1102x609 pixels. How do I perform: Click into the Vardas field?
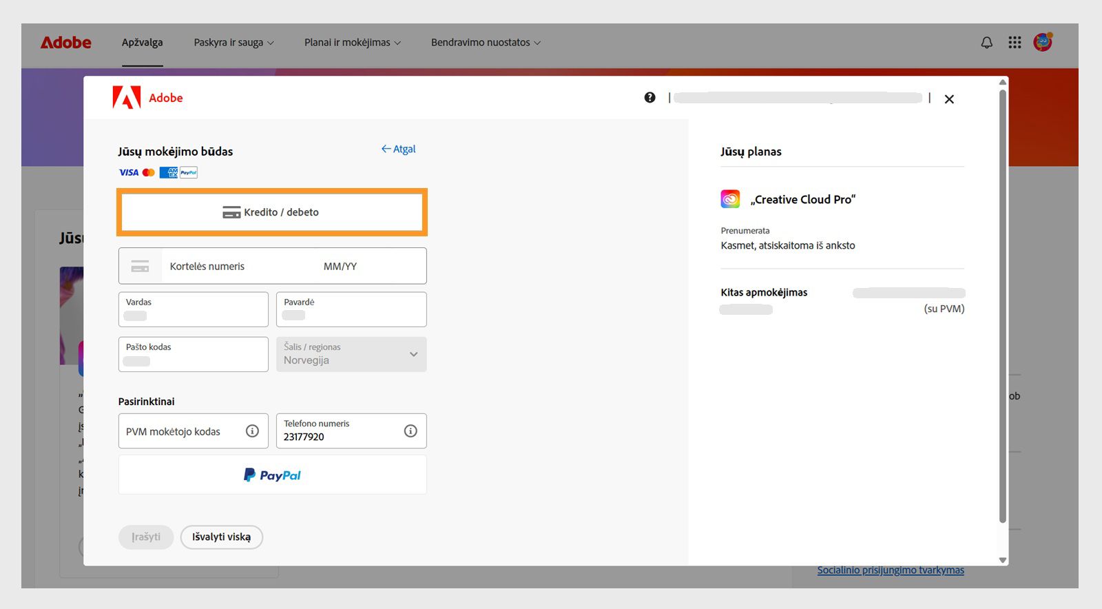(193, 309)
